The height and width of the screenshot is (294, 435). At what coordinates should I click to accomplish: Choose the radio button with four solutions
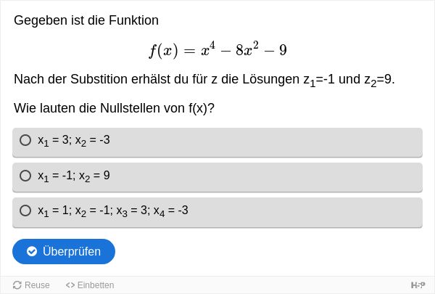(x=25, y=211)
